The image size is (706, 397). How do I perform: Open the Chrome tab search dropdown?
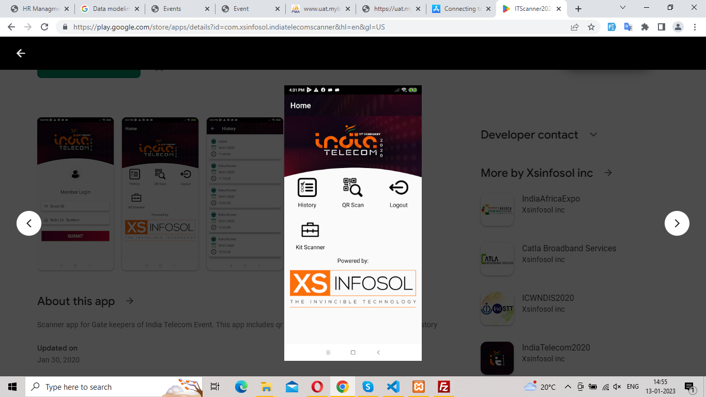point(623,8)
